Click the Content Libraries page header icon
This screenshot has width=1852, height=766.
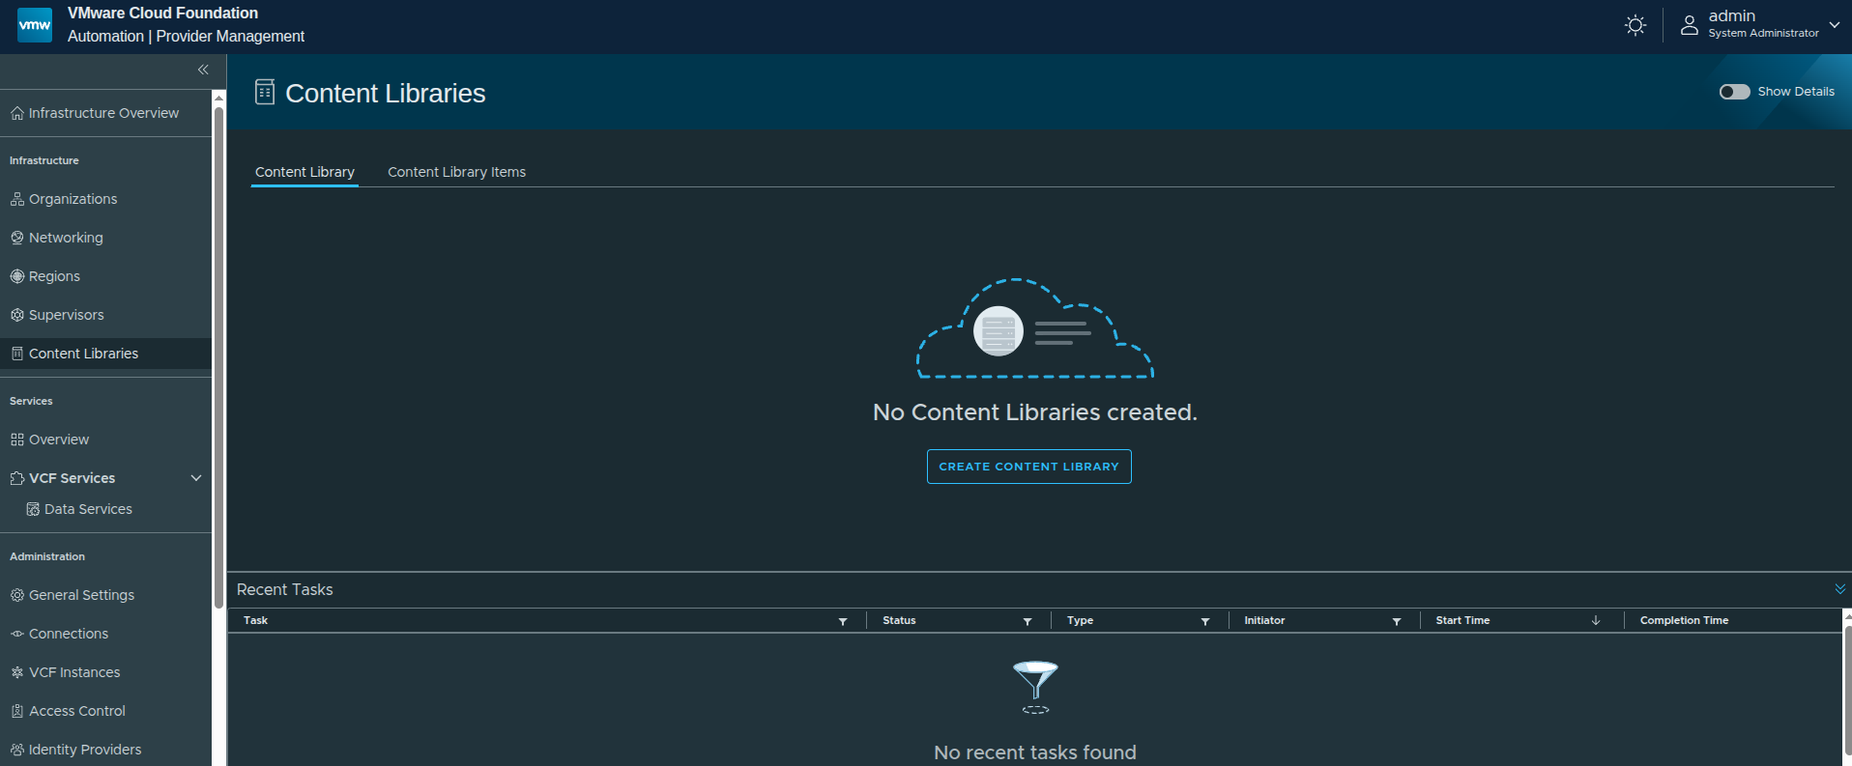(x=265, y=92)
